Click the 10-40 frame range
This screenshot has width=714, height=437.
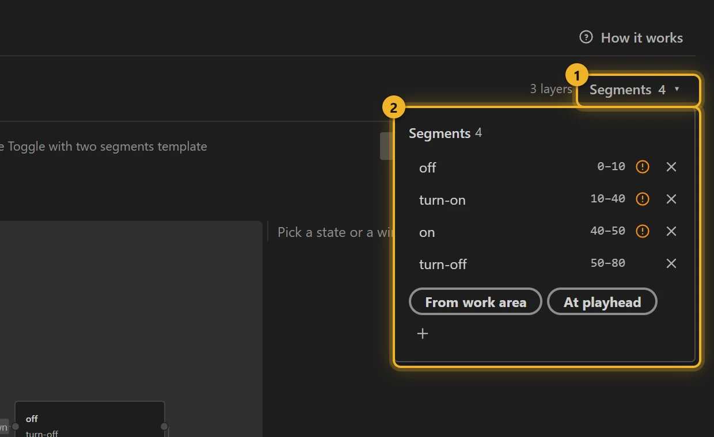[607, 199]
